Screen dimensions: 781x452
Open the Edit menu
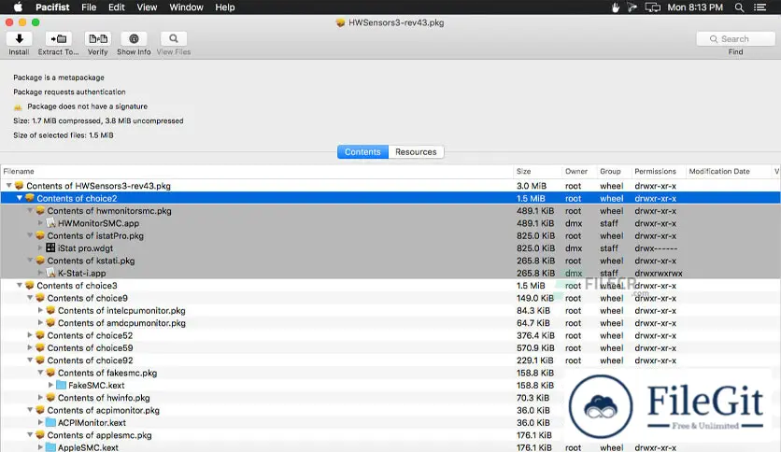(117, 7)
